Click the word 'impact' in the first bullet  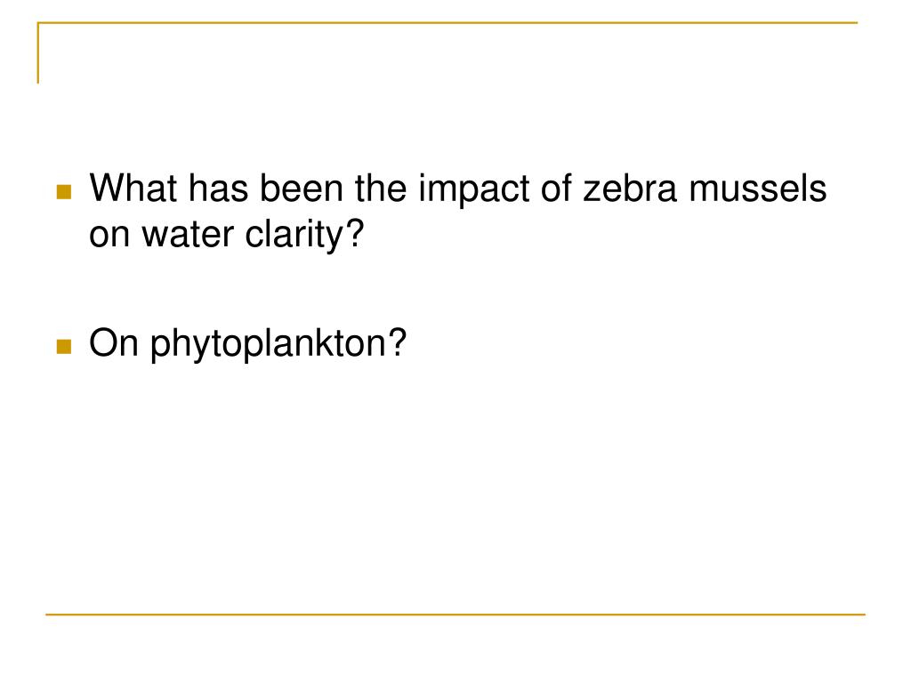click(x=474, y=191)
